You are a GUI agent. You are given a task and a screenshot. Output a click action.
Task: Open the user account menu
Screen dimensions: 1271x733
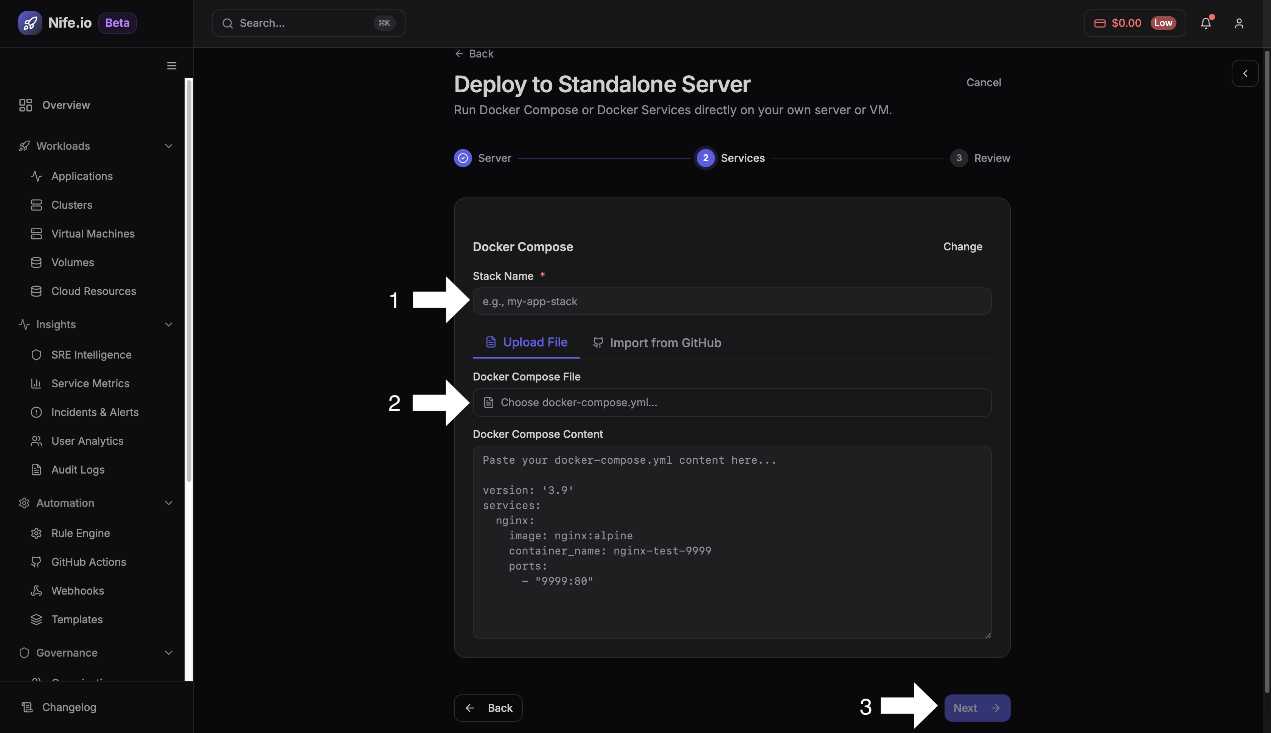coord(1239,23)
